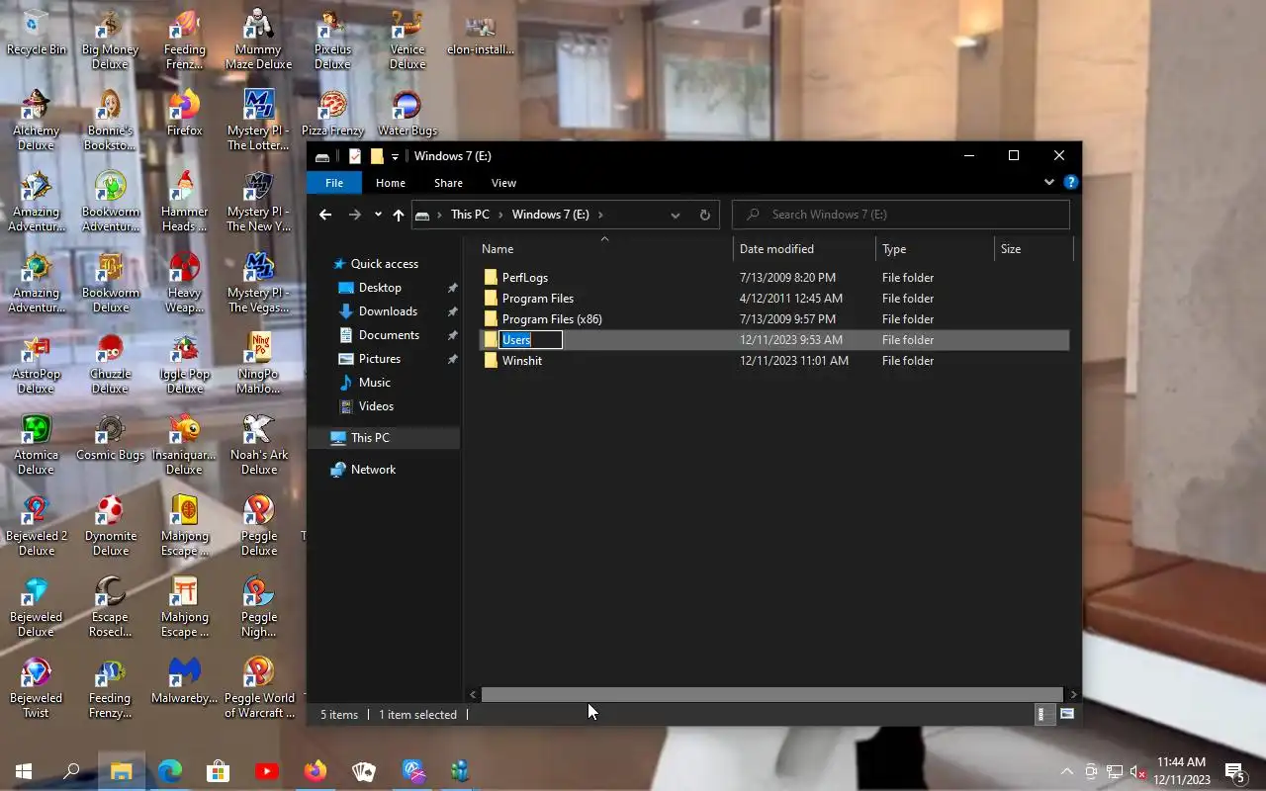Open the taskbar clock showing 11:44 AM

(1182, 771)
